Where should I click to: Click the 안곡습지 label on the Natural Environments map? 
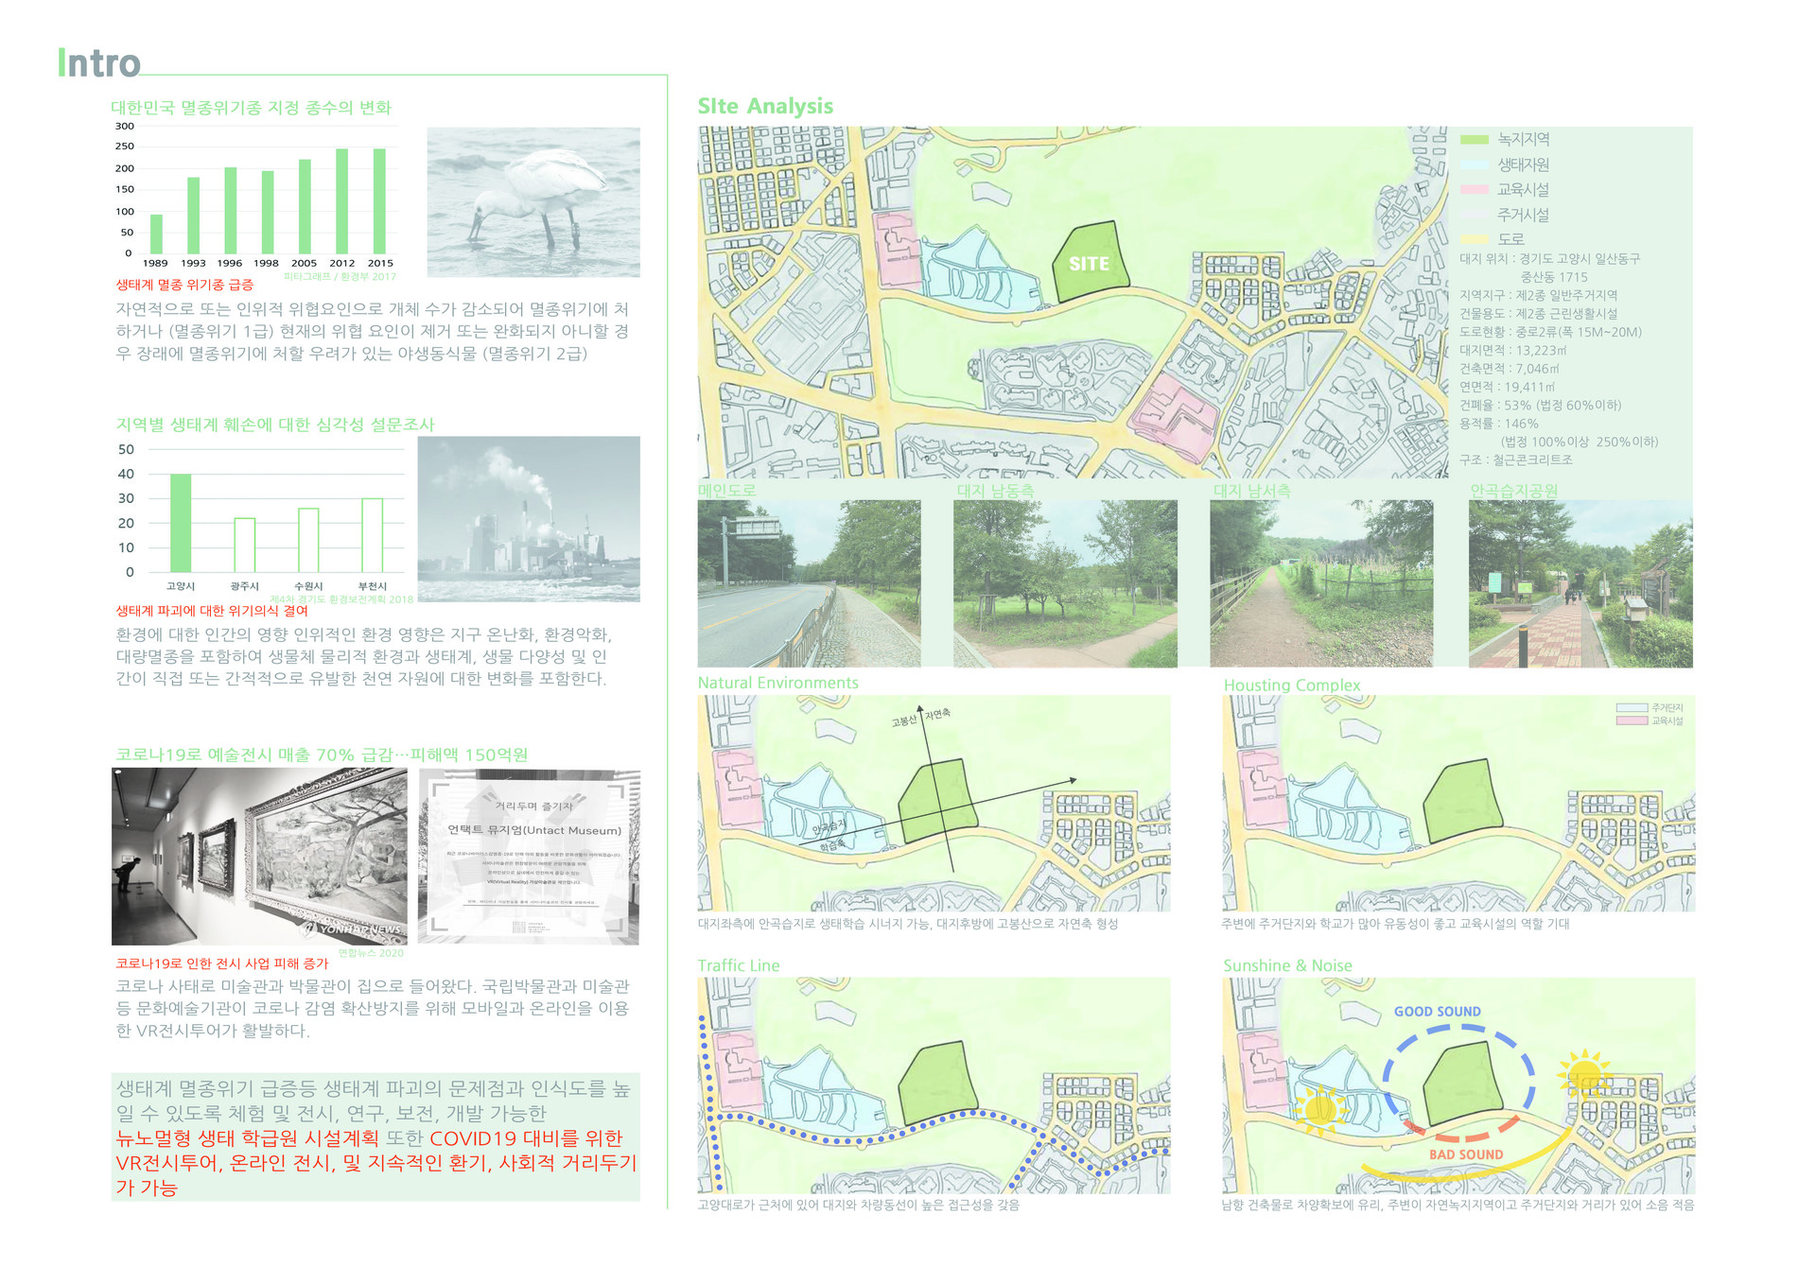click(x=829, y=827)
